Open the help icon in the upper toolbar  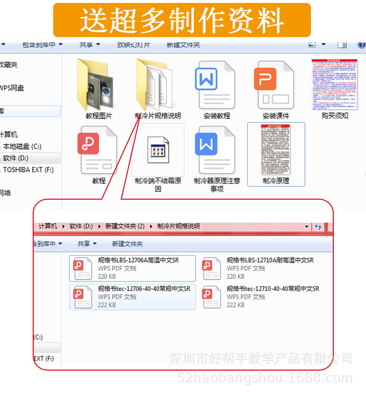point(362,45)
